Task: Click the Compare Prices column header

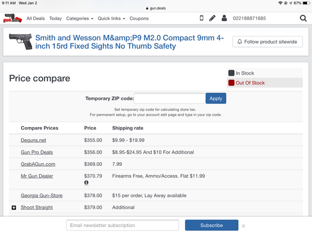Action: click(39, 128)
